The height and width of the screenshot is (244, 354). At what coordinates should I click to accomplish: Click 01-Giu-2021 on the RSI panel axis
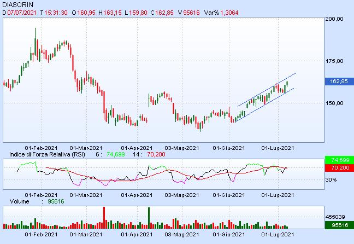[229, 195]
